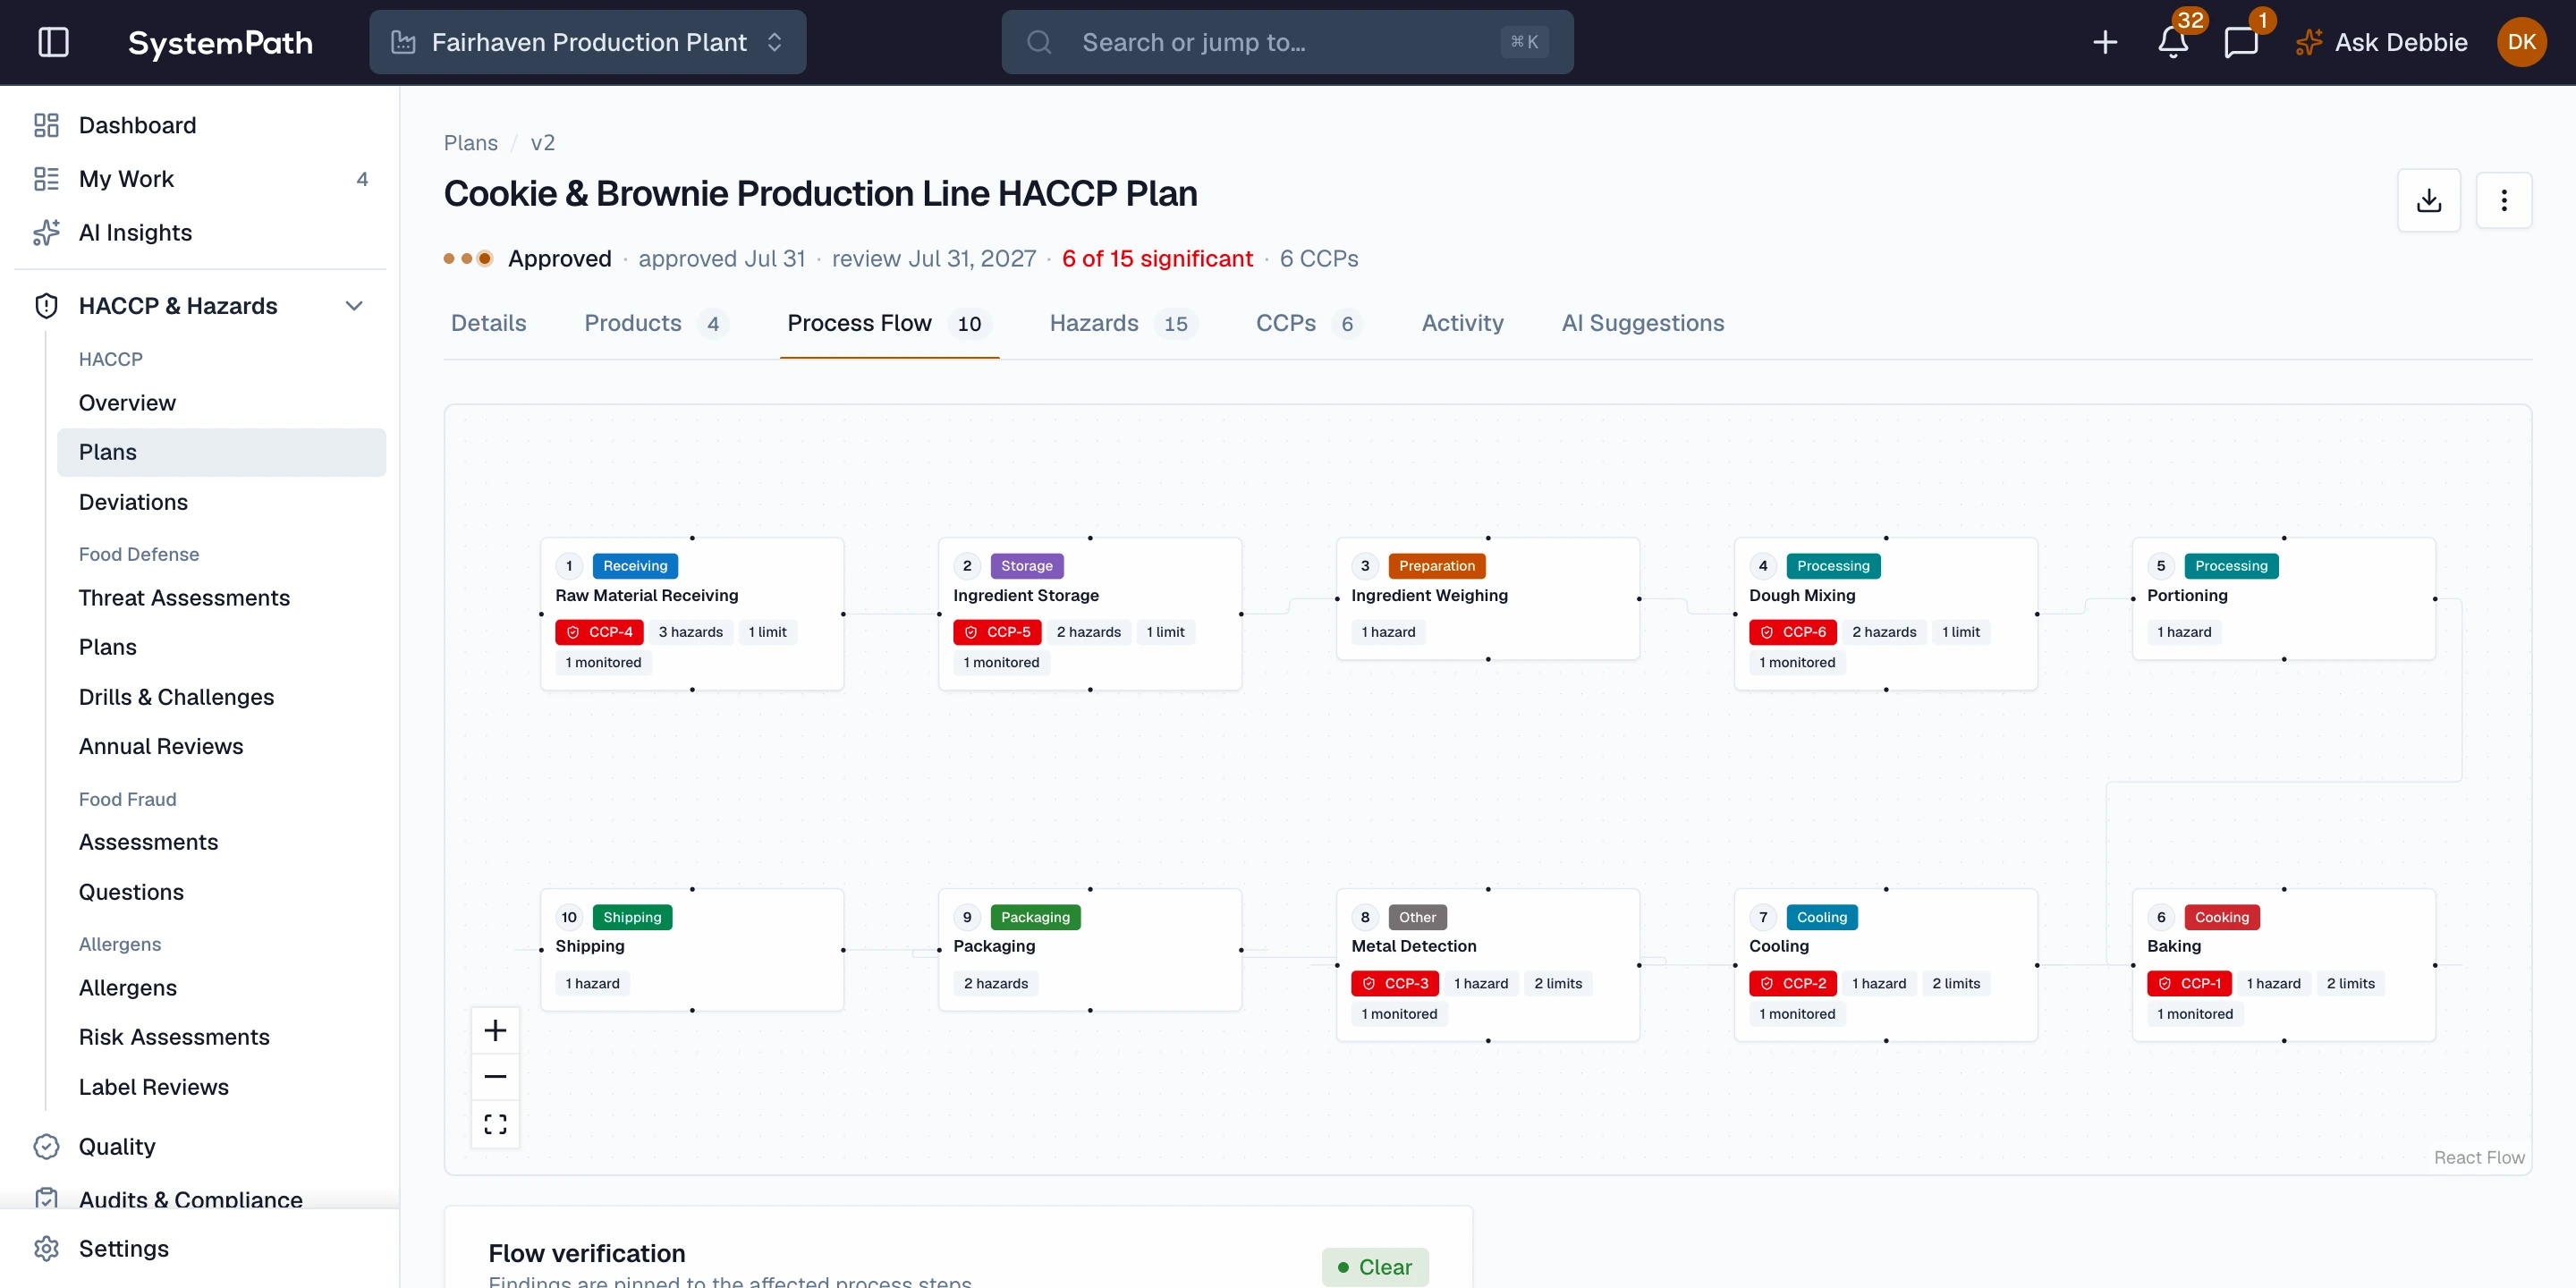Screen dimensions: 2576x1288
Task: Zoom in on the process flow
Action: pyautogui.click(x=495, y=1030)
